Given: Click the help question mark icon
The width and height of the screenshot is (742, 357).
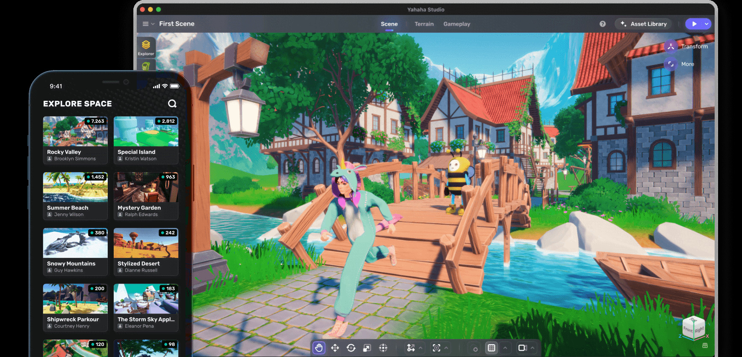Looking at the screenshot, I should (603, 24).
